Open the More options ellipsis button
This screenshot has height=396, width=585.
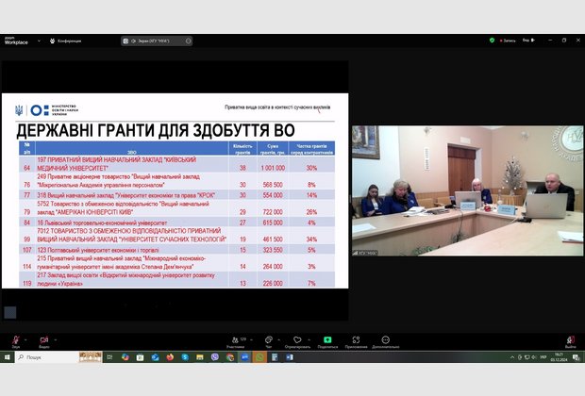[385, 341]
